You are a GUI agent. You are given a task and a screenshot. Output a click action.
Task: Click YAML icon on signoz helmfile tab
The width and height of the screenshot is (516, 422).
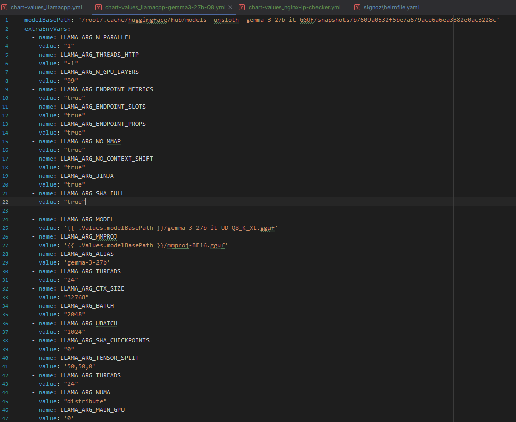[357, 7]
